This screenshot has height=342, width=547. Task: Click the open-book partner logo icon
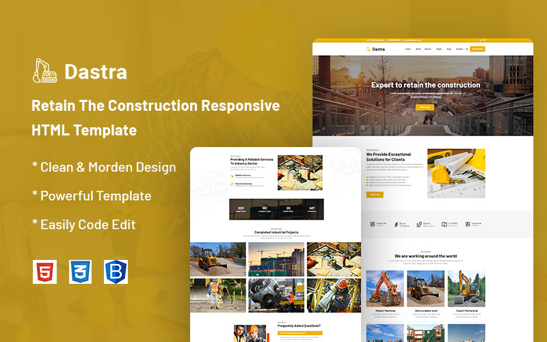pos(444,224)
